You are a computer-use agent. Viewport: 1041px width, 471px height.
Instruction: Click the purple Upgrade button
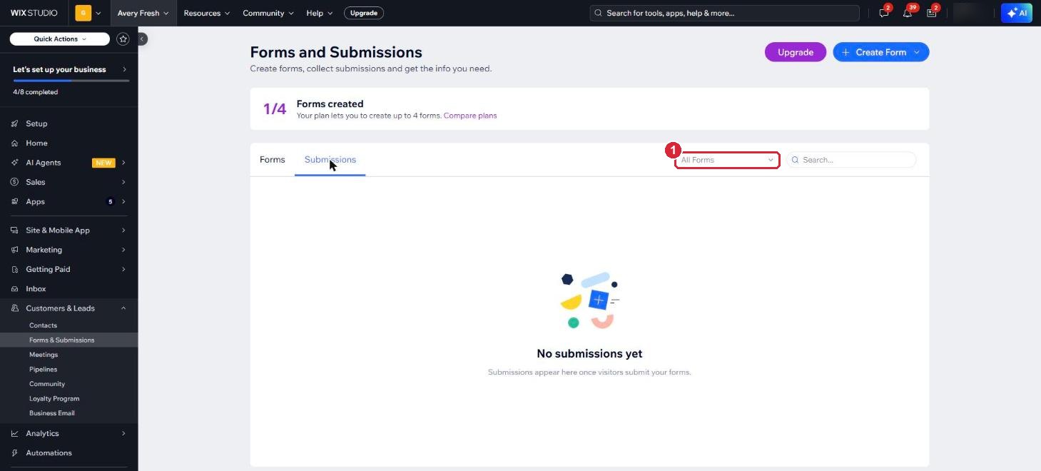[795, 52]
